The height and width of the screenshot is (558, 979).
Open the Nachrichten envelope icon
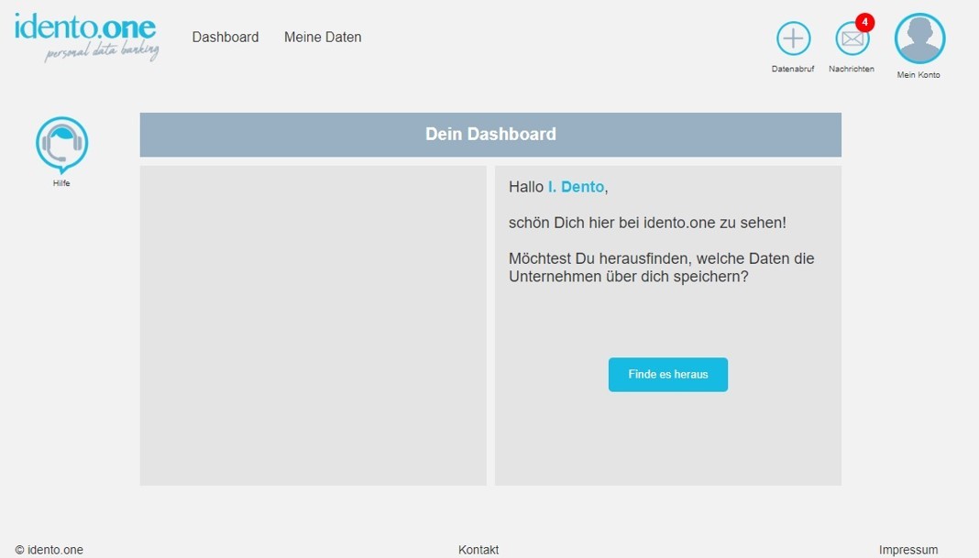click(852, 39)
